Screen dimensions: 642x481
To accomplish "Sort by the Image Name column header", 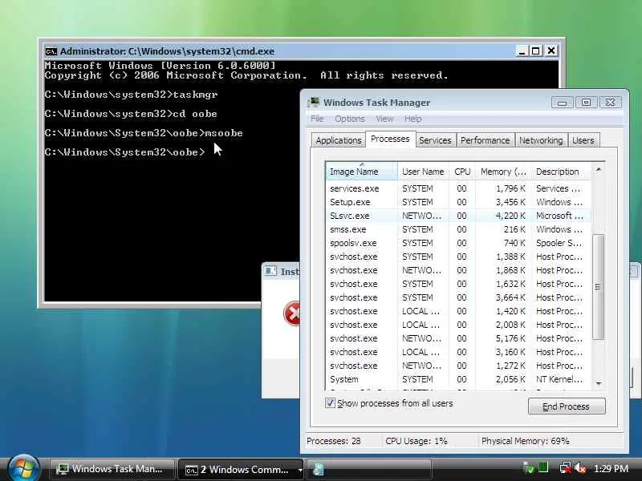I will (362, 172).
